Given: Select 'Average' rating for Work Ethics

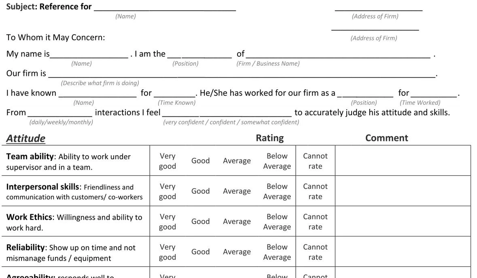Looking at the screenshot, I should coord(237,221).
